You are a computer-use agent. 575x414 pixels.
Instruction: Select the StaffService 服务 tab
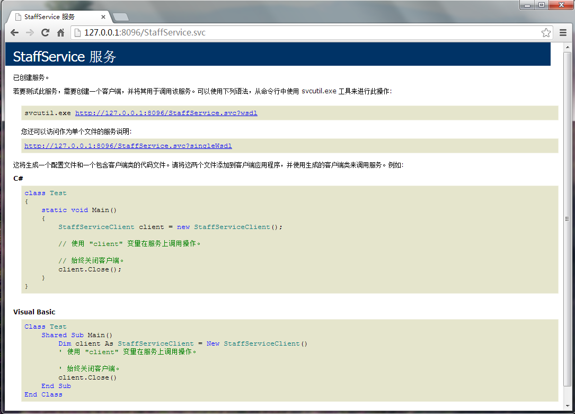point(53,17)
